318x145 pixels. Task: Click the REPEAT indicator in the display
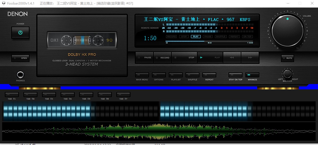234,36
